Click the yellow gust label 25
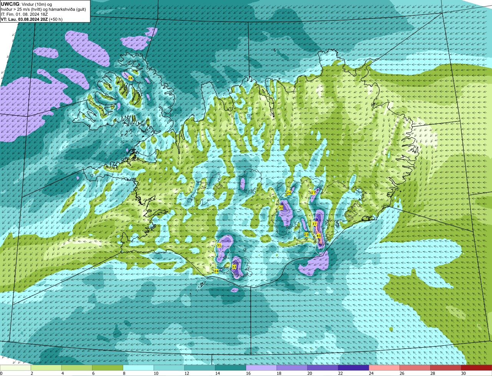This screenshot has height=376, width=492. pyautogui.click(x=306, y=234)
